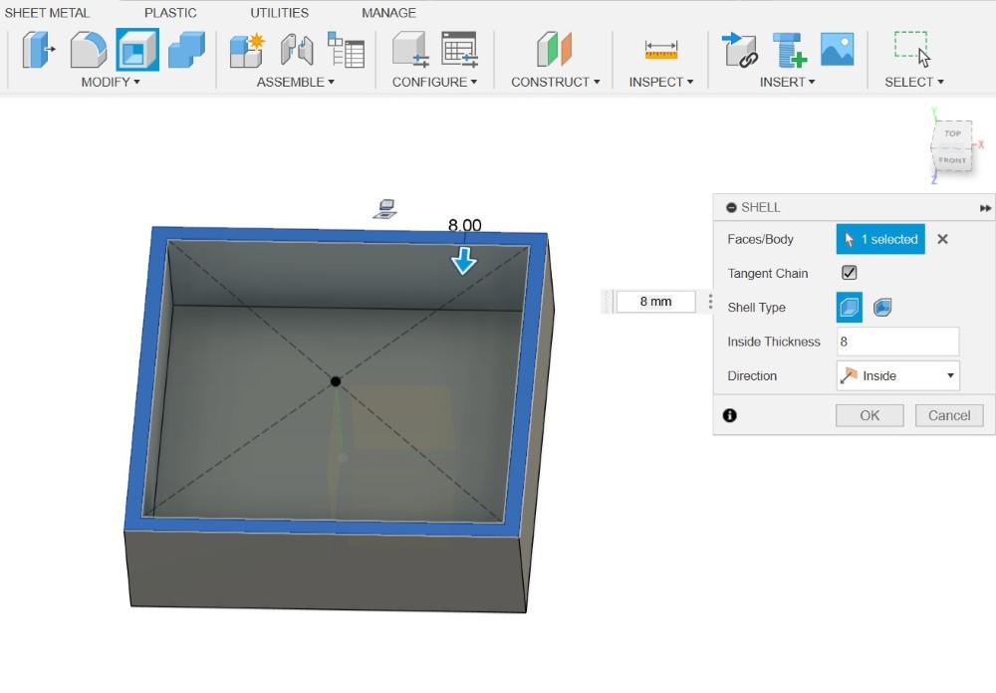Collapse the SHELL dialog minus icon
This screenshot has width=996, height=693.
point(731,208)
